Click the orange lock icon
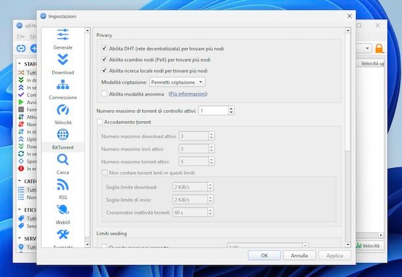This screenshot has width=402, height=277. coord(380,48)
